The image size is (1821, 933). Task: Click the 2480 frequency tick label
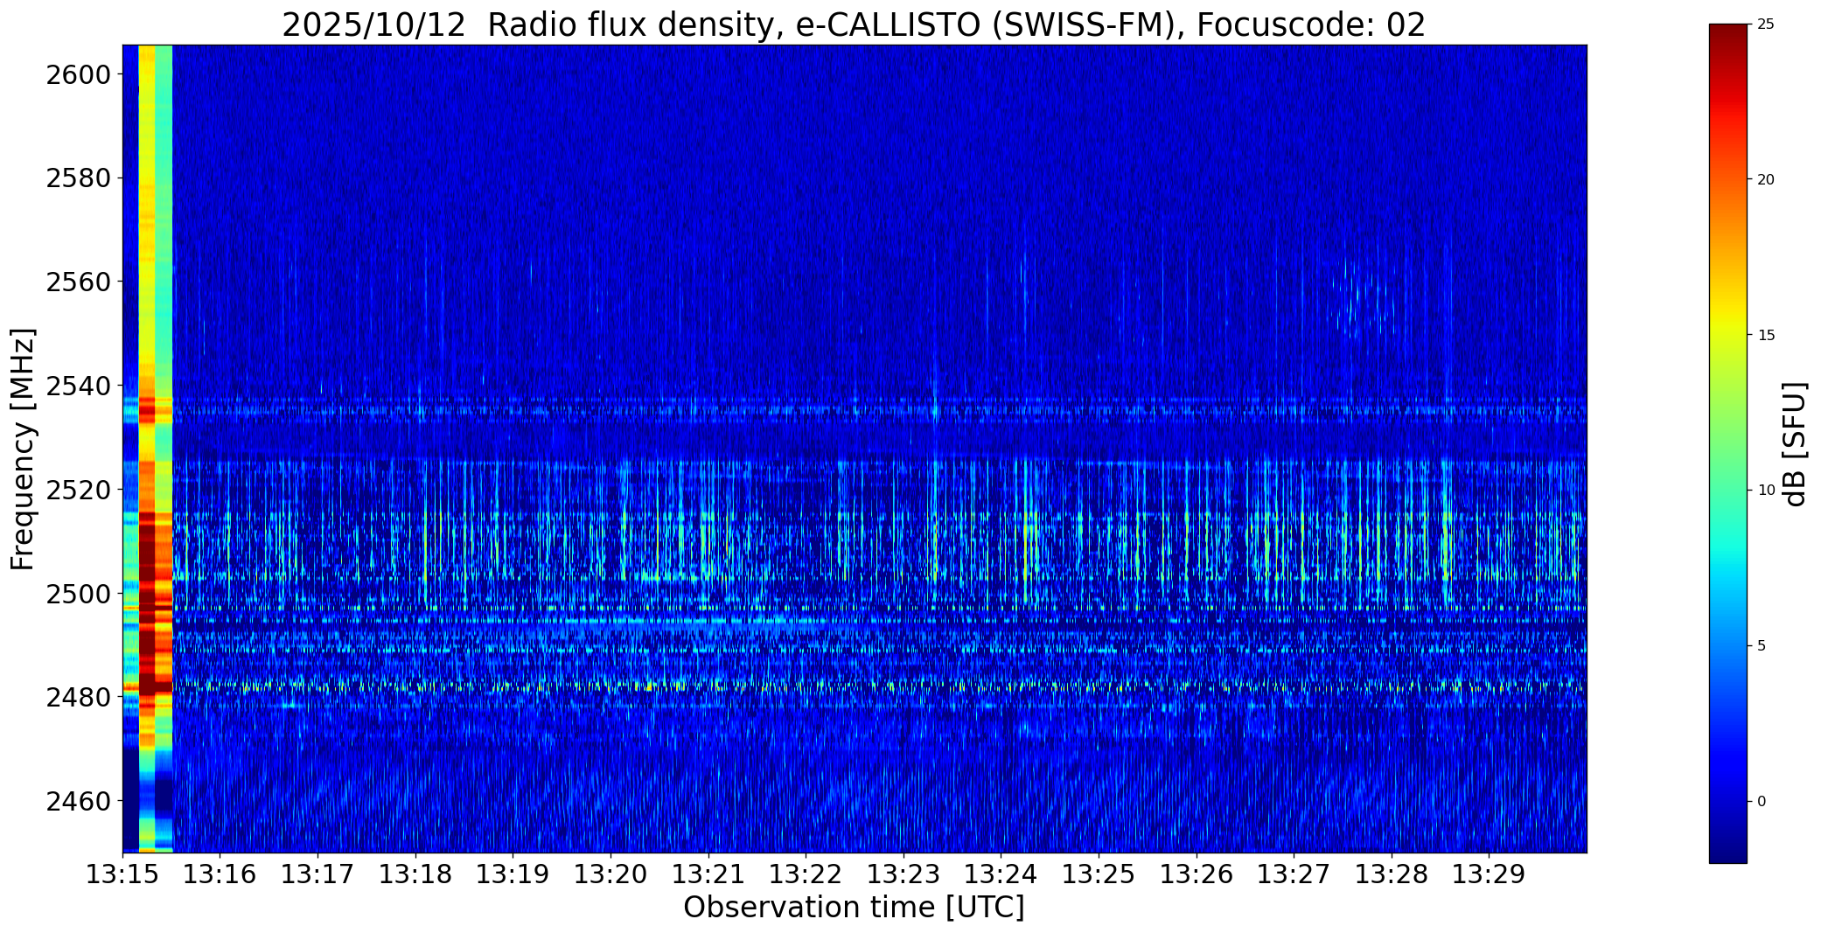tap(79, 697)
